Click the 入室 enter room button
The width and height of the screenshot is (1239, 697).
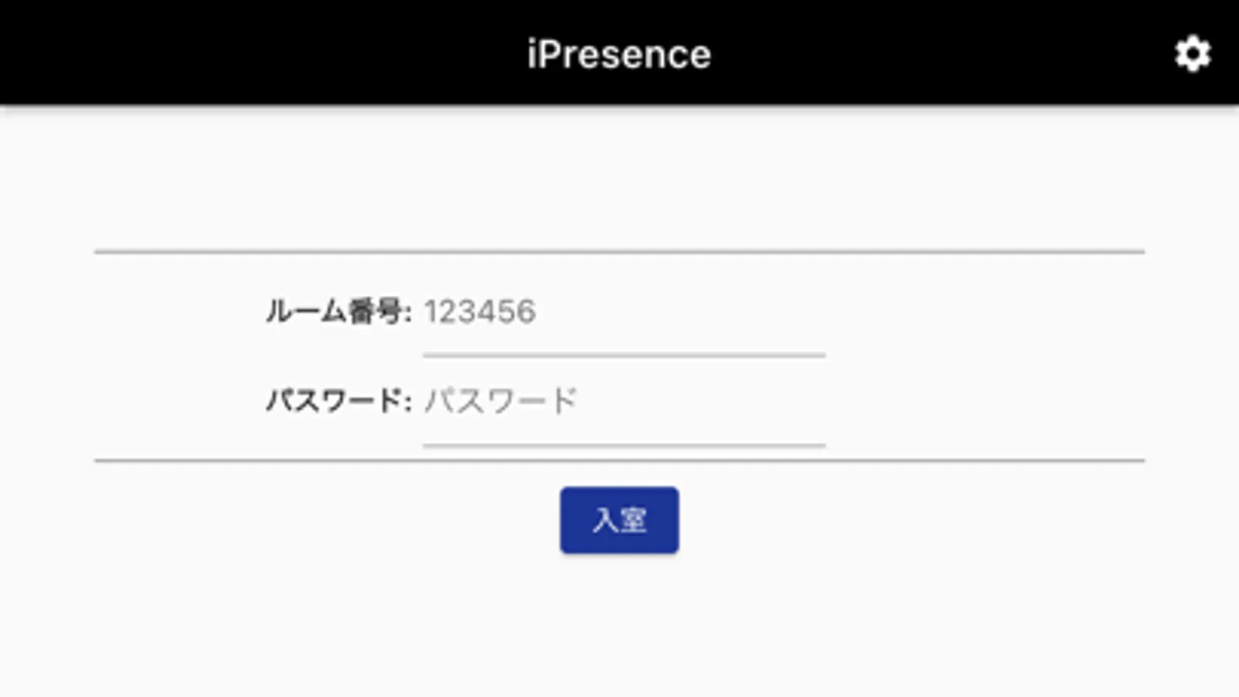click(619, 520)
